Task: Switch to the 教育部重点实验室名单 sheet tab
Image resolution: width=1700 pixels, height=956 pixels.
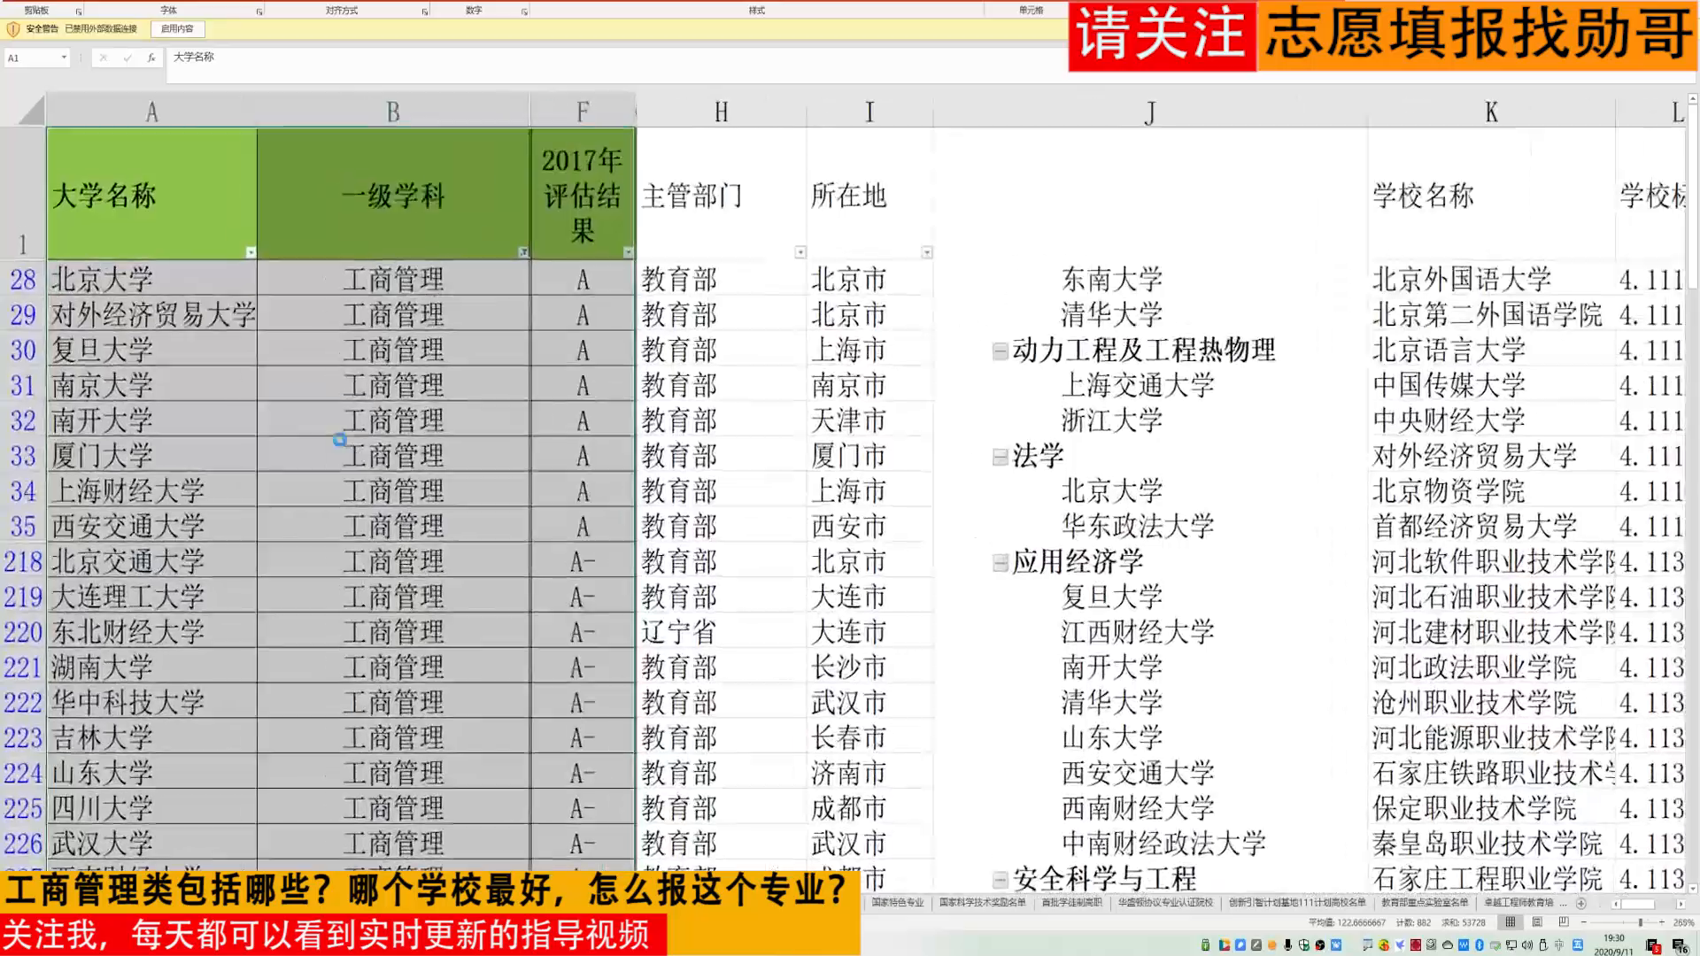Action: (x=1424, y=902)
